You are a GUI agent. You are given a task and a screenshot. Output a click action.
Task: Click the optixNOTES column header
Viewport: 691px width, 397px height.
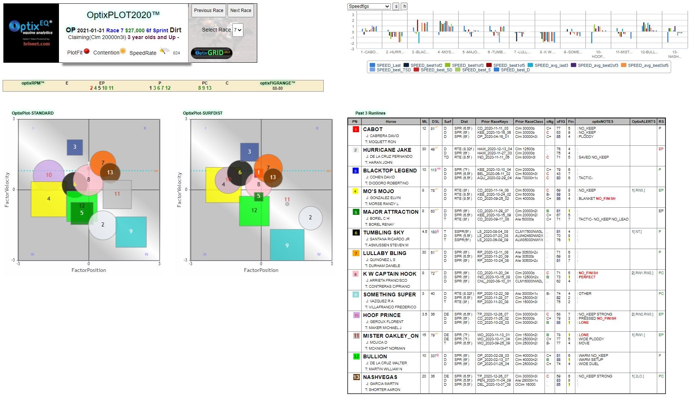click(x=602, y=122)
